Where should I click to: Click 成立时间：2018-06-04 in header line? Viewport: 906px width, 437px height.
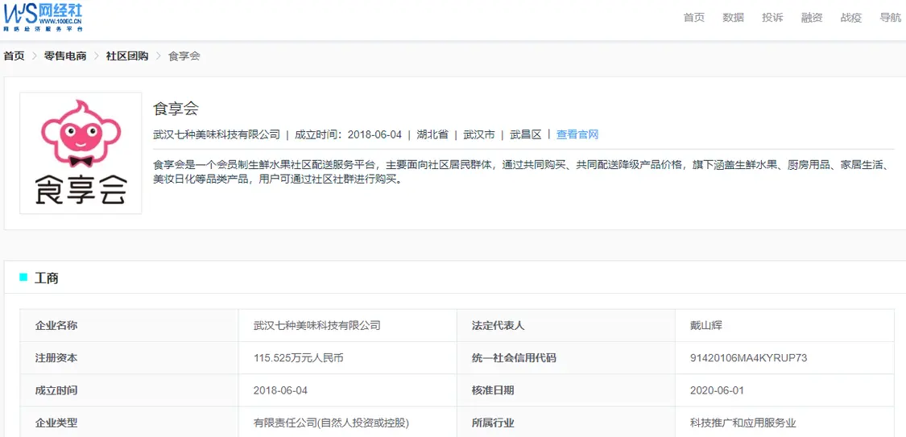(x=348, y=134)
